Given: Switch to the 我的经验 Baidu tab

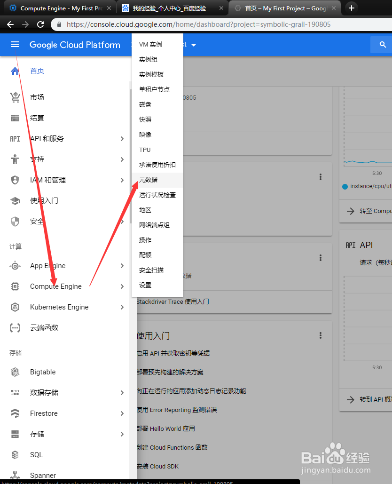Looking at the screenshot, I should click(172, 8).
